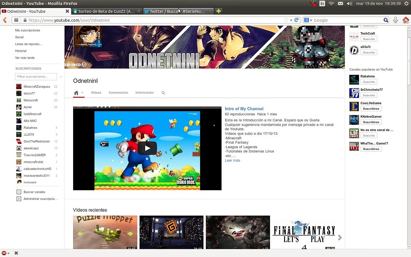The image size is (411, 257).
Task: Expand the description with Leer más
Action: pos(233,160)
